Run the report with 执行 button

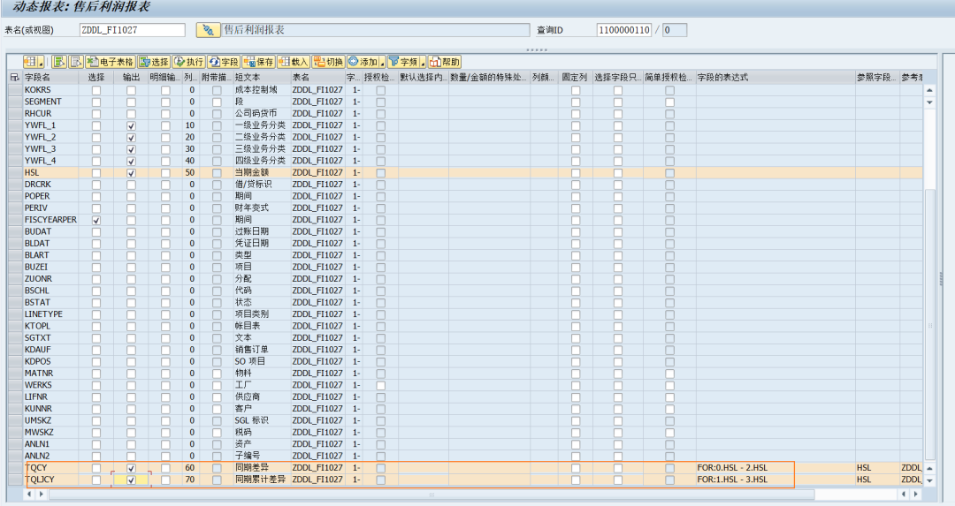coord(188,62)
